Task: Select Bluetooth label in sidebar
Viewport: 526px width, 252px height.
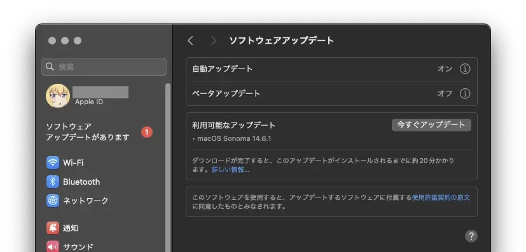Action: pos(81,182)
